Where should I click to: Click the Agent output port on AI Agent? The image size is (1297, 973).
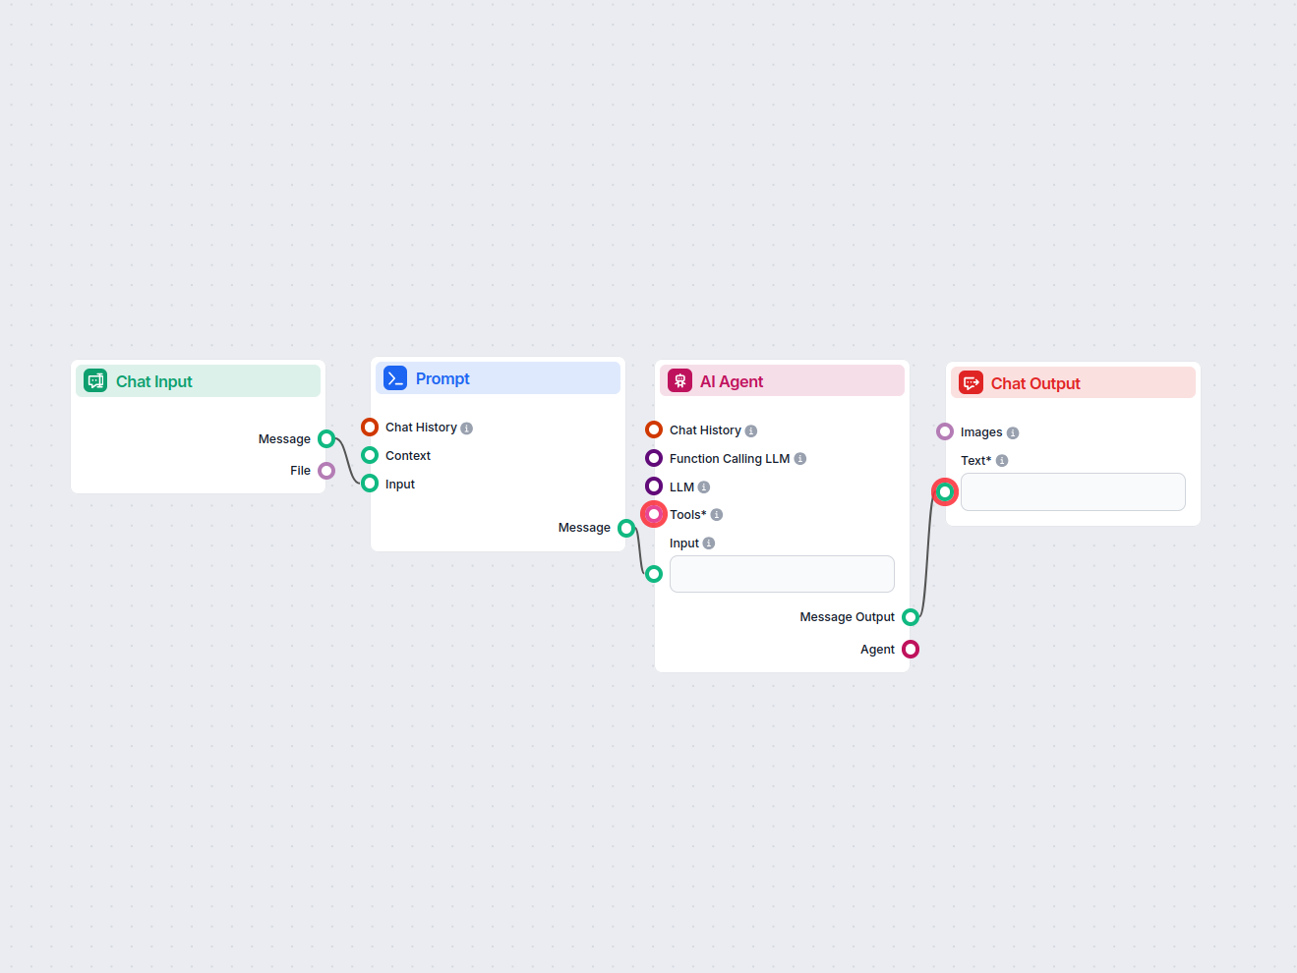pos(911,649)
